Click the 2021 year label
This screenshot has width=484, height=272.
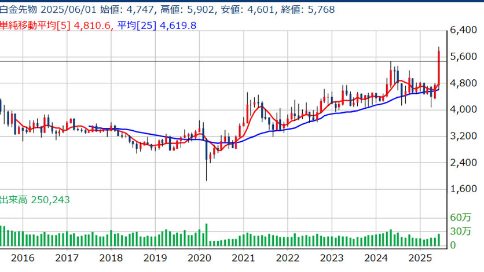[243, 258]
